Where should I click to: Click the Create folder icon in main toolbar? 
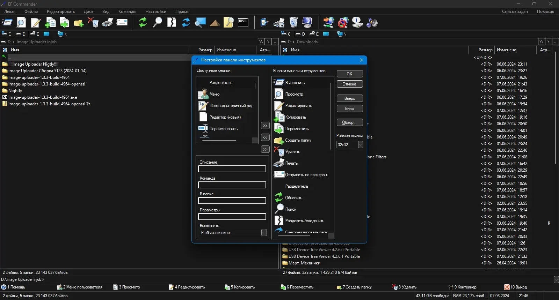pos(79,23)
